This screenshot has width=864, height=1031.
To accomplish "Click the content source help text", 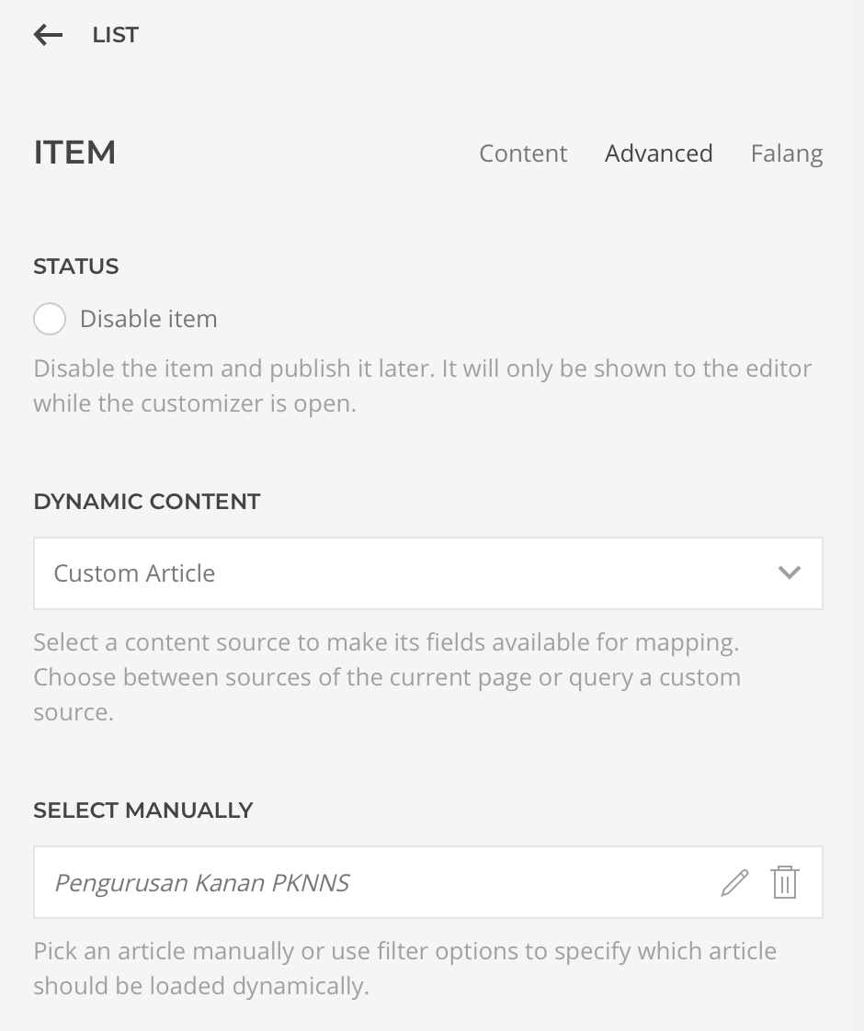I will point(387,677).
